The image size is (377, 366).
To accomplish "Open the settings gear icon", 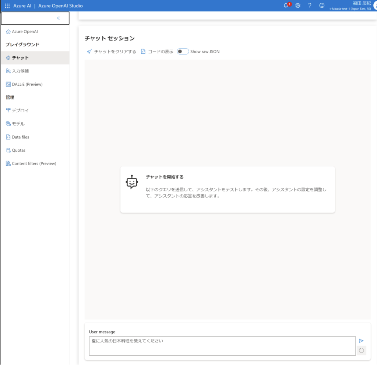I will point(298,6).
